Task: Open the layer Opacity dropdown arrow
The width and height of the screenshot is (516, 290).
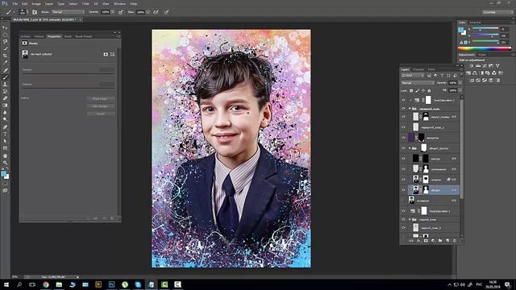Action: click(x=460, y=83)
